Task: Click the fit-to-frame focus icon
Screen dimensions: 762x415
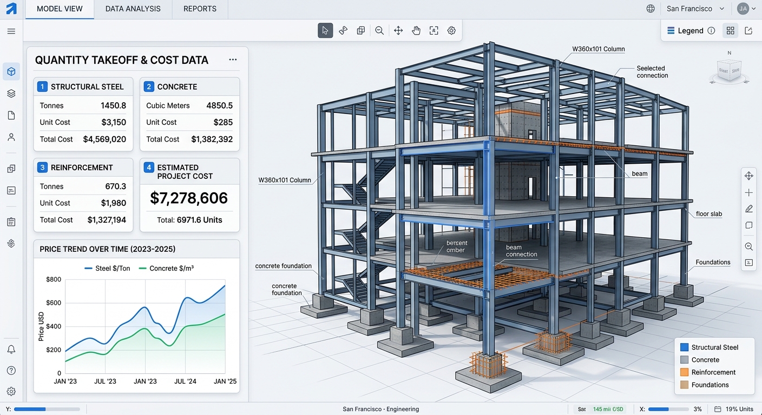Action: click(434, 31)
